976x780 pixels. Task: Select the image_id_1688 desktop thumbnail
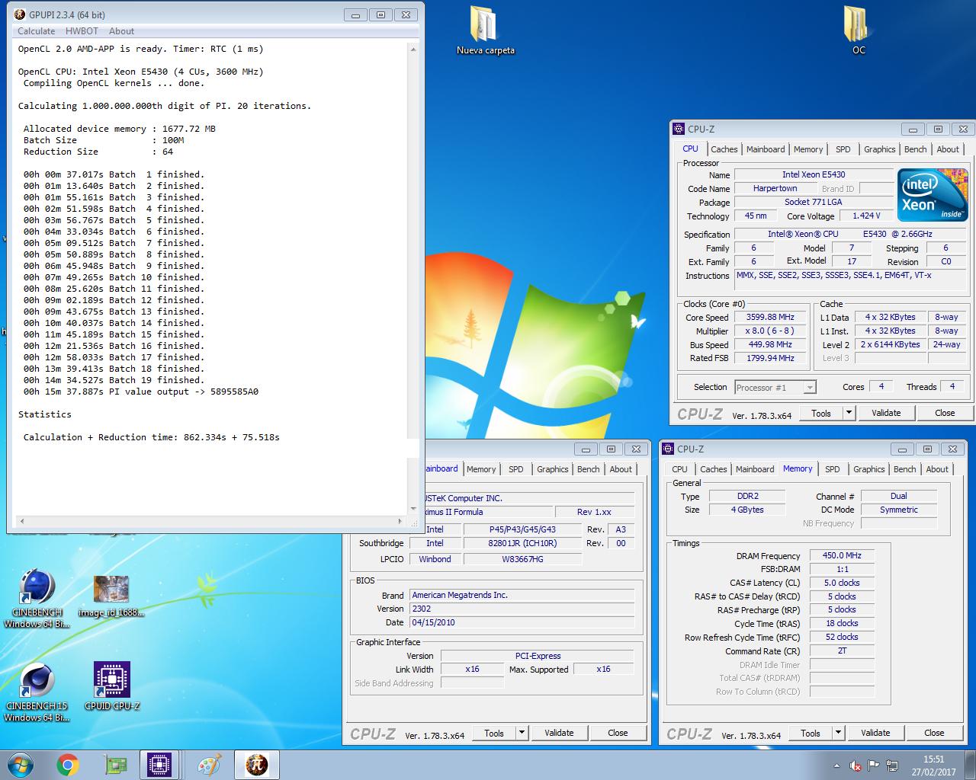(x=111, y=596)
